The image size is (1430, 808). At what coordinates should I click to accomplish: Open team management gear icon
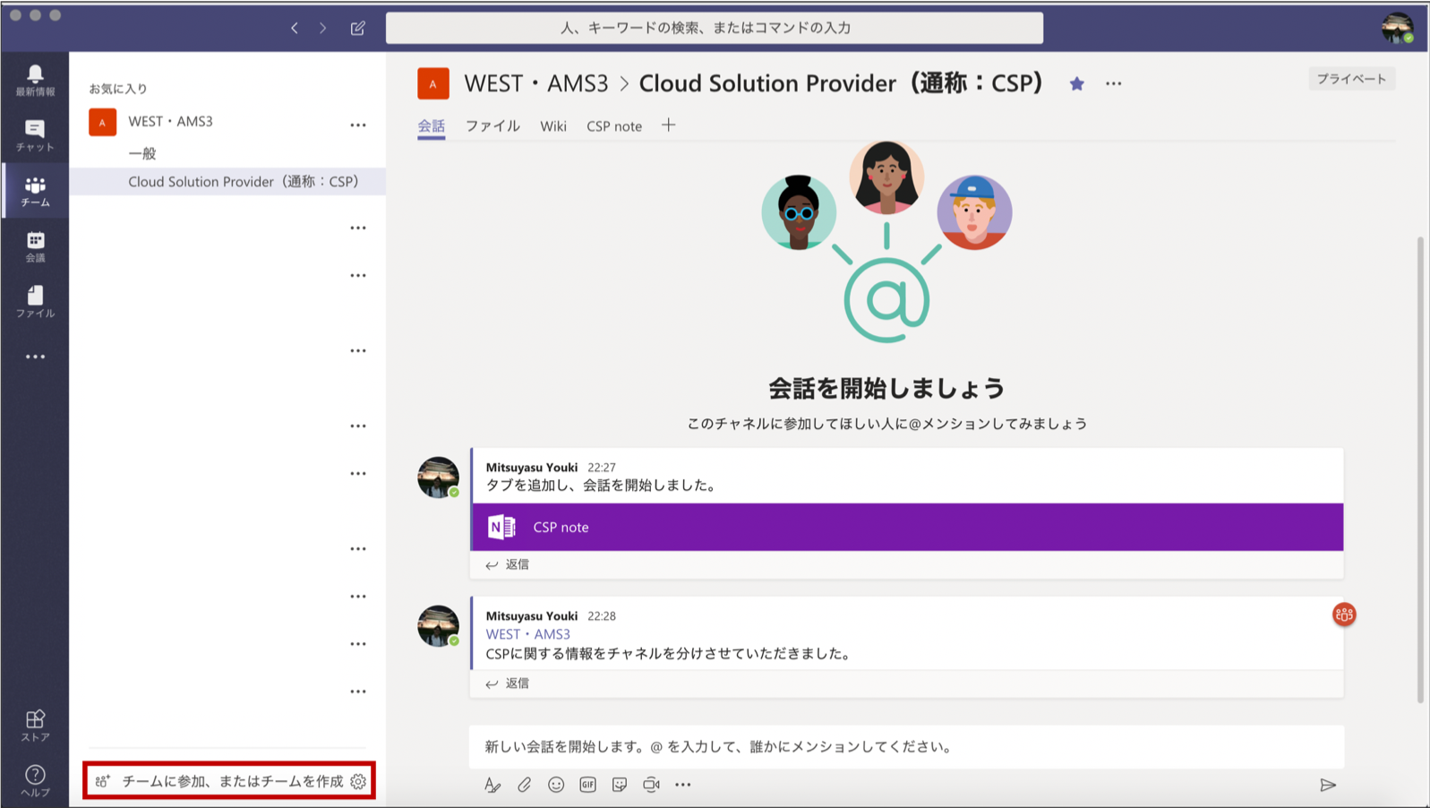(358, 781)
